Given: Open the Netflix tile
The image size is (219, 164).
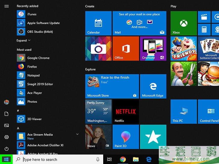Looking at the screenshot, I should [126, 111].
